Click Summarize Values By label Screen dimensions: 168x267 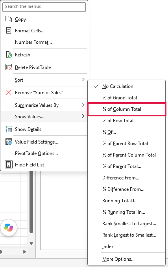(37, 105)
